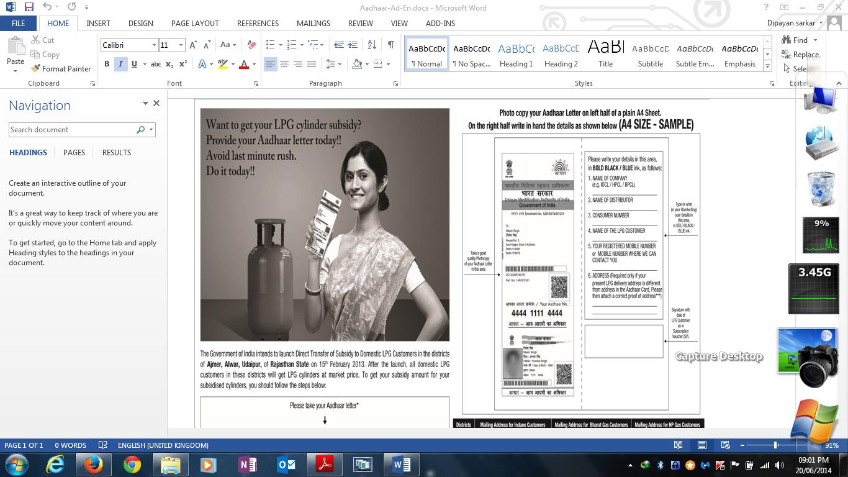
Task: Open the font name dropdown
Action: pyautogui.click(x=153, y=45)
